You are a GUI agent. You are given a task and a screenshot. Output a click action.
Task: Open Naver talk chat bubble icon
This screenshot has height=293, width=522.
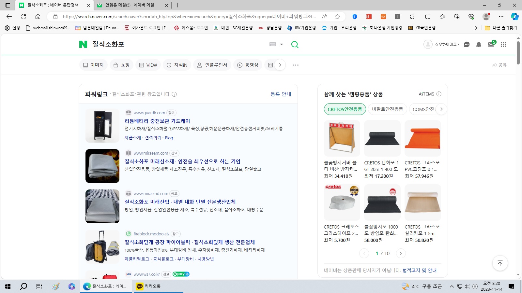(x=467, y=45)
